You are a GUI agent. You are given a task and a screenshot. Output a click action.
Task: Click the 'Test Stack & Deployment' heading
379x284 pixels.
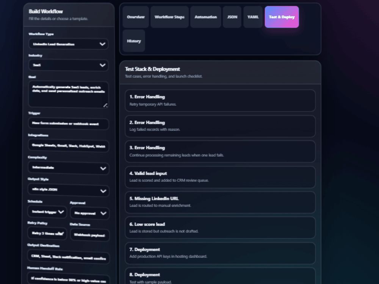click(152, 69)
